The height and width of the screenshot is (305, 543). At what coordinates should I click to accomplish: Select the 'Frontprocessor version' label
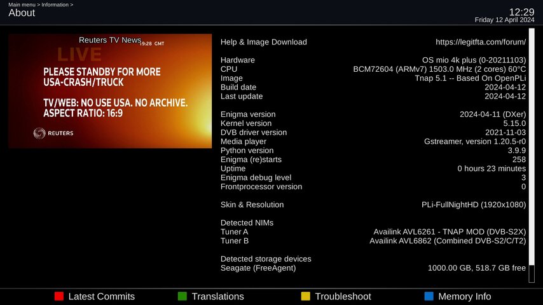coord(261,186)
